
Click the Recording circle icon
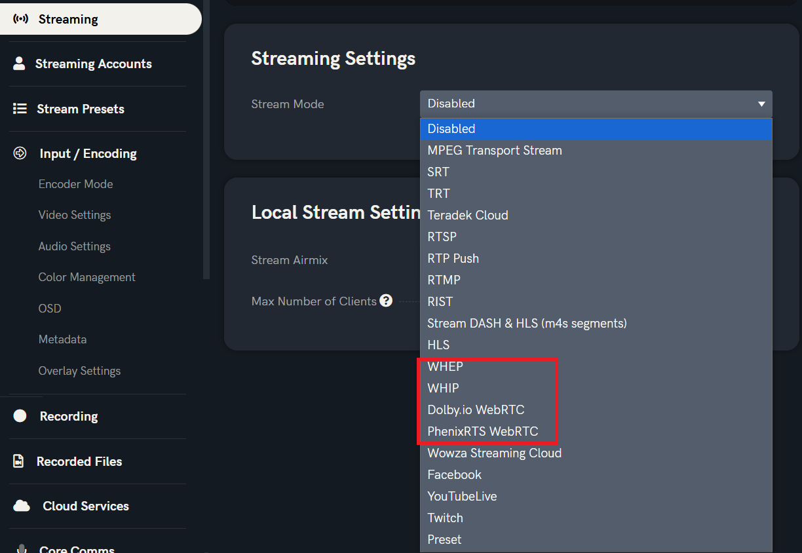(20, 416)
